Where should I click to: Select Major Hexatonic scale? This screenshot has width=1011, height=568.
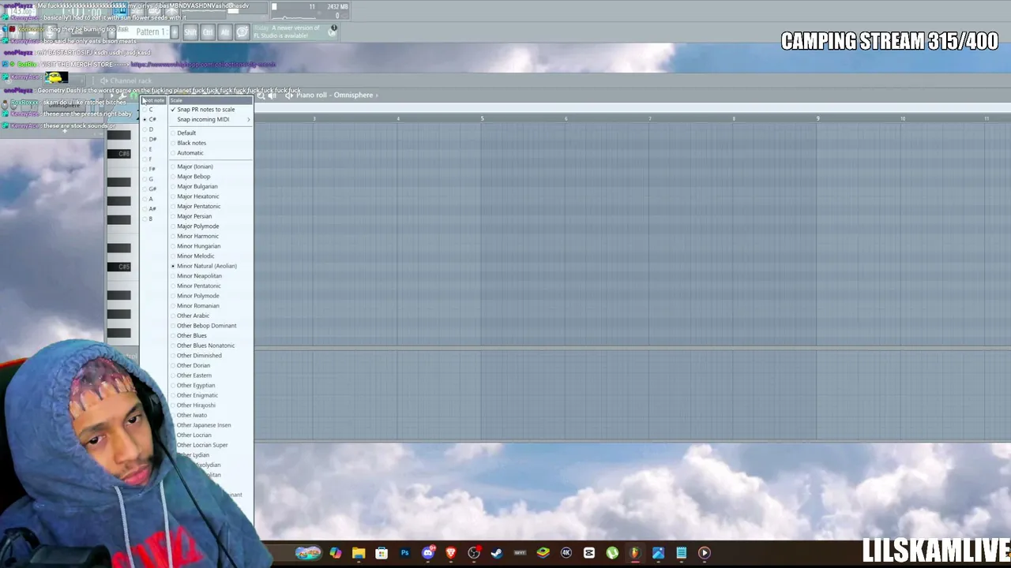pos(211,196)
